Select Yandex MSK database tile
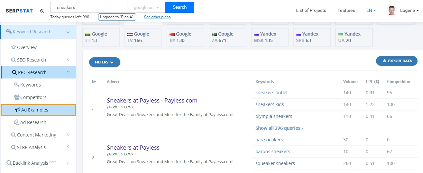 [270, 37]
